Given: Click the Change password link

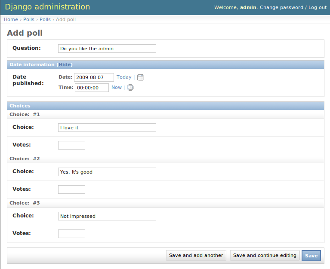Looking at the screenshot, I should pyautogui.click(x=281, y=7).
